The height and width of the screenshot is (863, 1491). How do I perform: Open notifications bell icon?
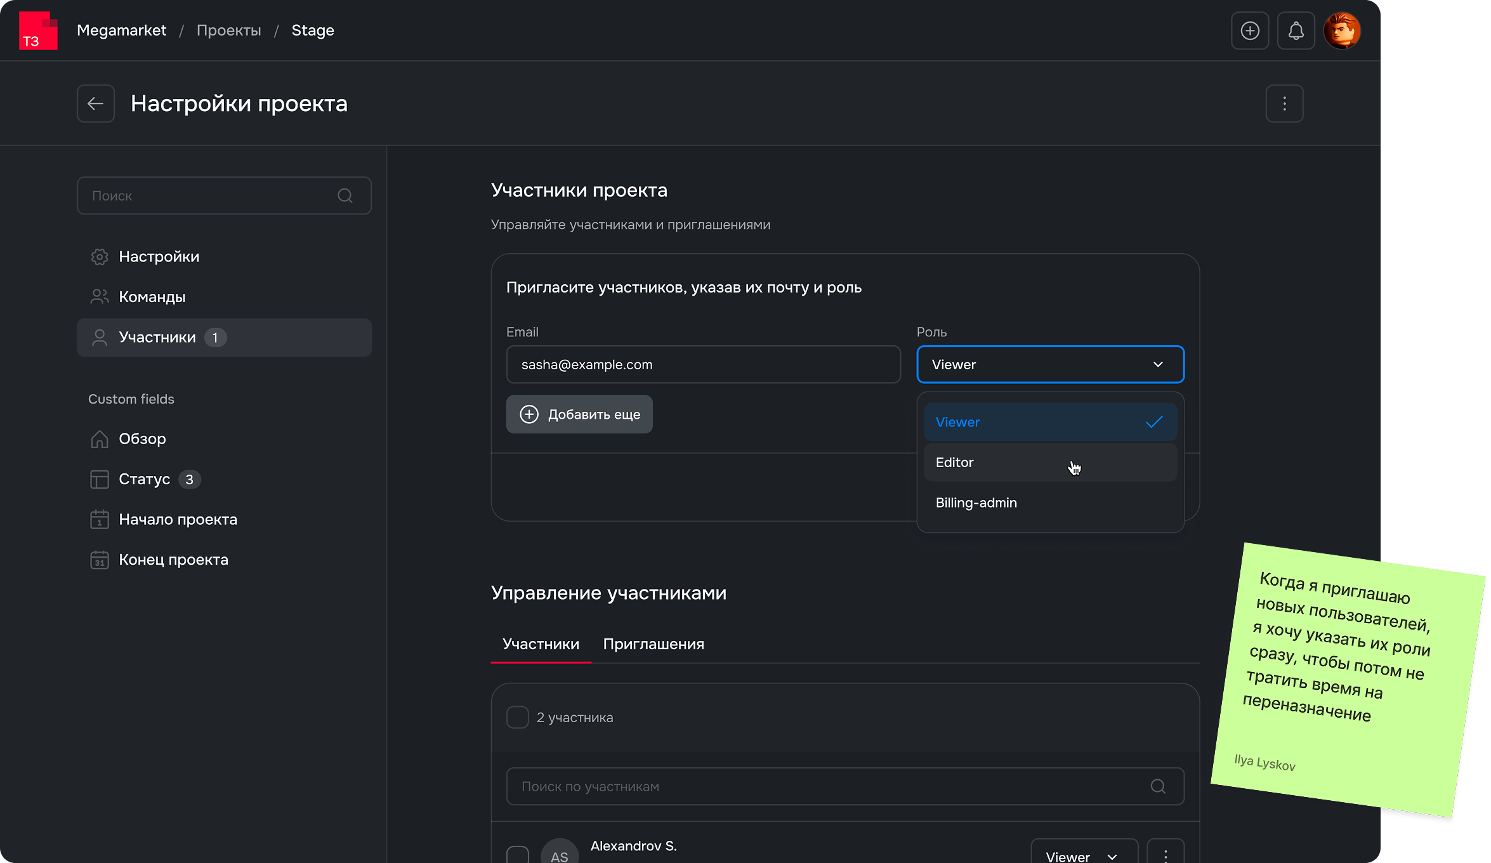tap(1296, 30)
